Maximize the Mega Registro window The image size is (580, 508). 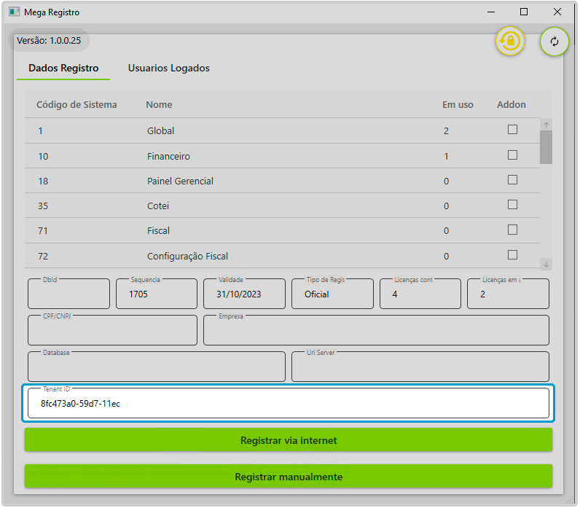tap(524, 12)
